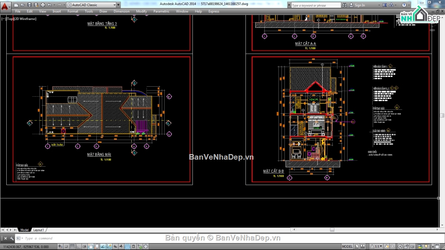
Task: Expand the quick access toolbar customize arrow
Action: [118, 5]
